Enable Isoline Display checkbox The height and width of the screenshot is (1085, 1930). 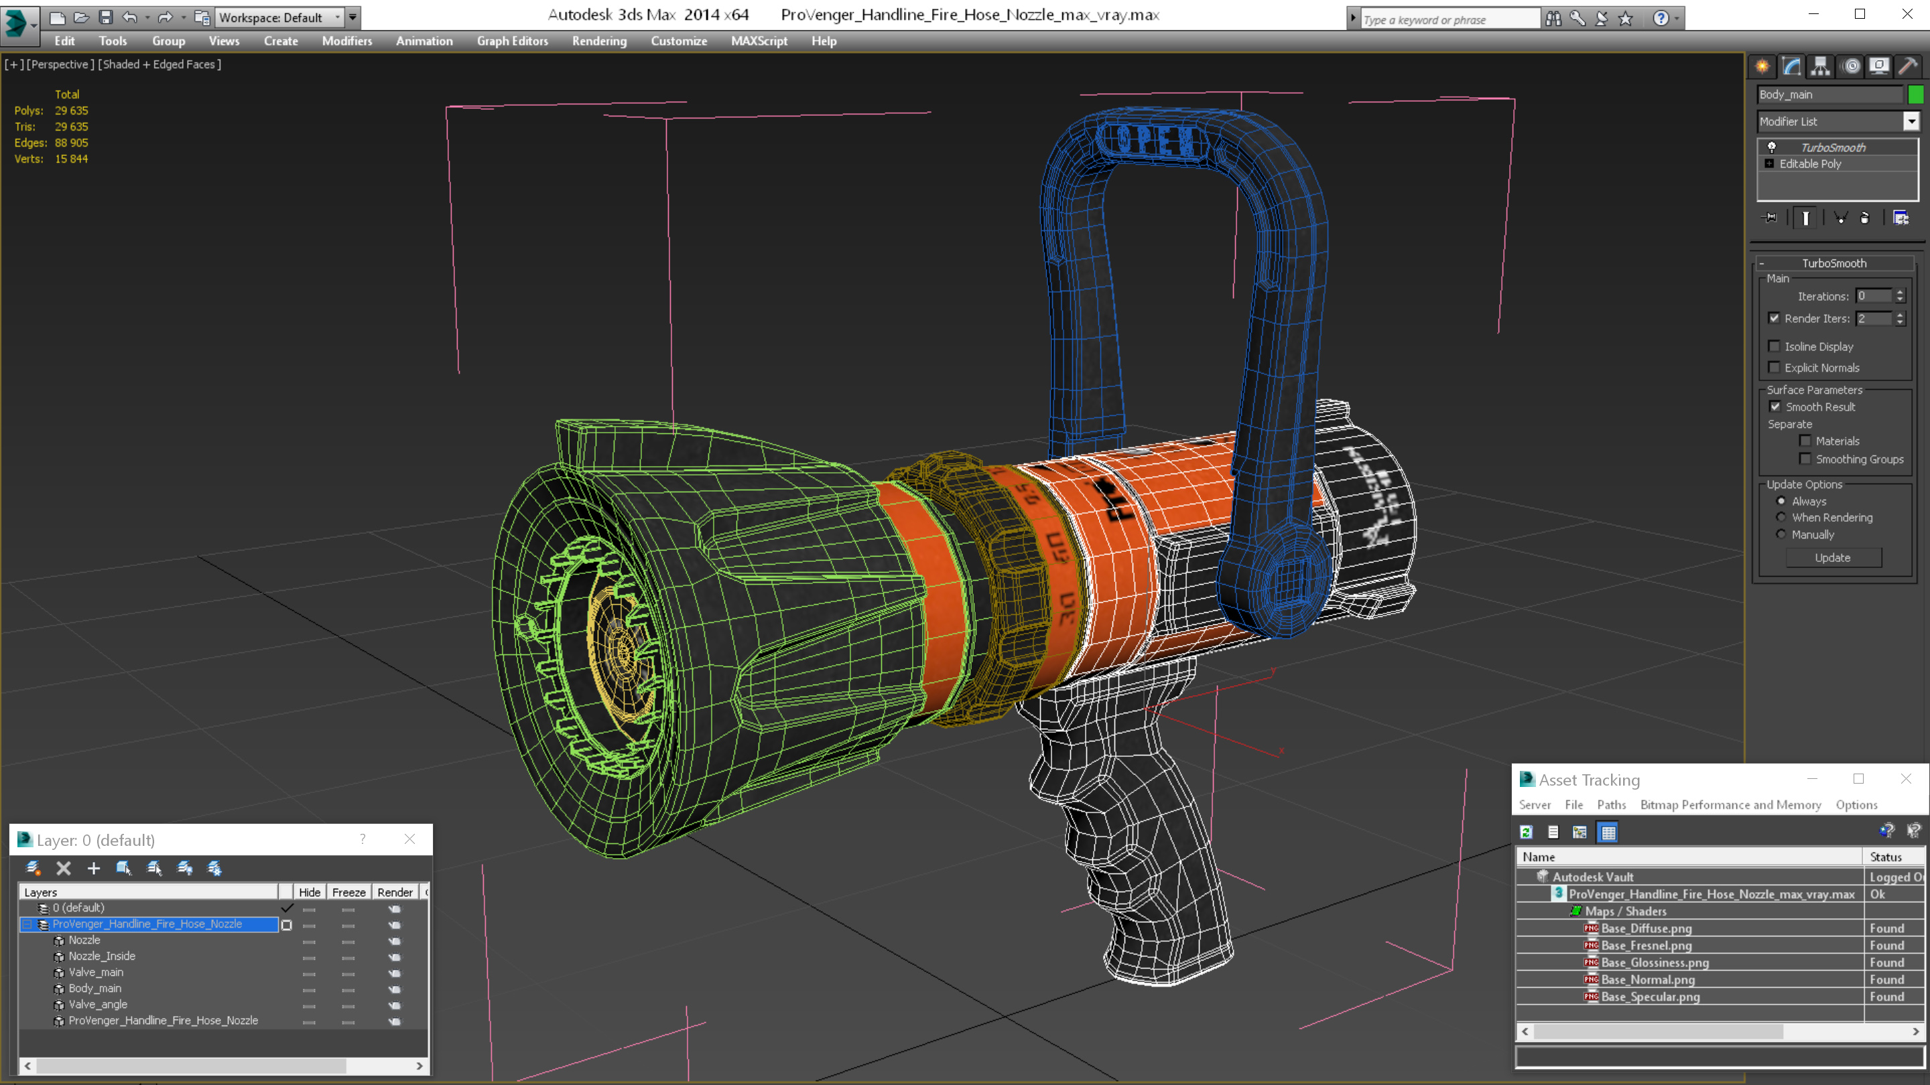(1774, 346)
